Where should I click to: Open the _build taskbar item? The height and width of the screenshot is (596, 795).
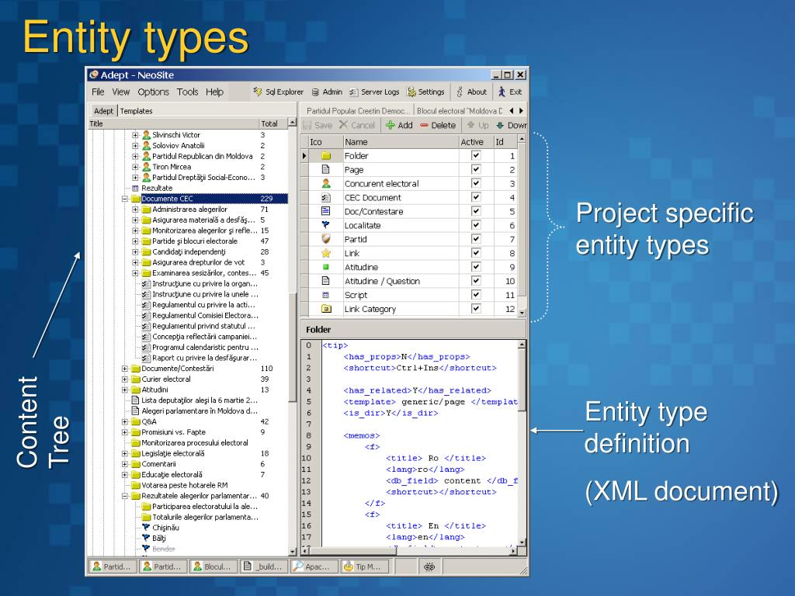pos(264,567)
